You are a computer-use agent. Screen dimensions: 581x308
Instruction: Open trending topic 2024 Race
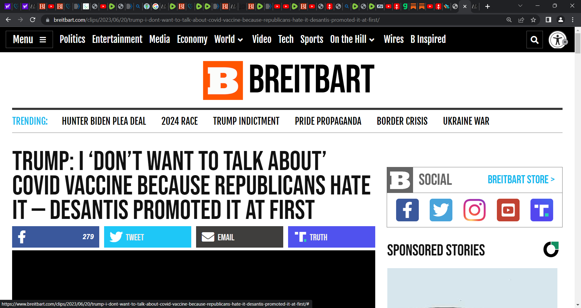[179, 121]
